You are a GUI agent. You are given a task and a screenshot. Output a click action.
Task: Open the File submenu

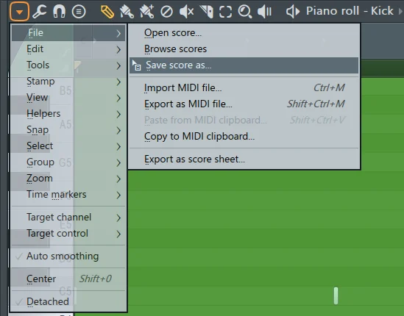pyautogui.click(x=68, y=33)
